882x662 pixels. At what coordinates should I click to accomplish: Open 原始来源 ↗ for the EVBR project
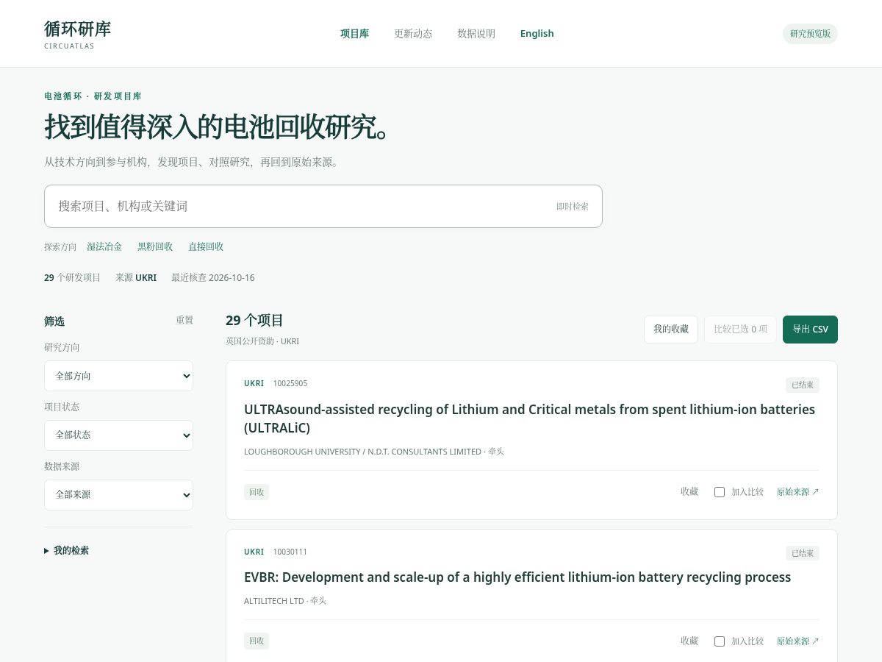797,641
